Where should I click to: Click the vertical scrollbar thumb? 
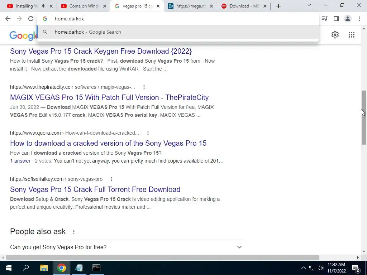click(x=364, y=117)
